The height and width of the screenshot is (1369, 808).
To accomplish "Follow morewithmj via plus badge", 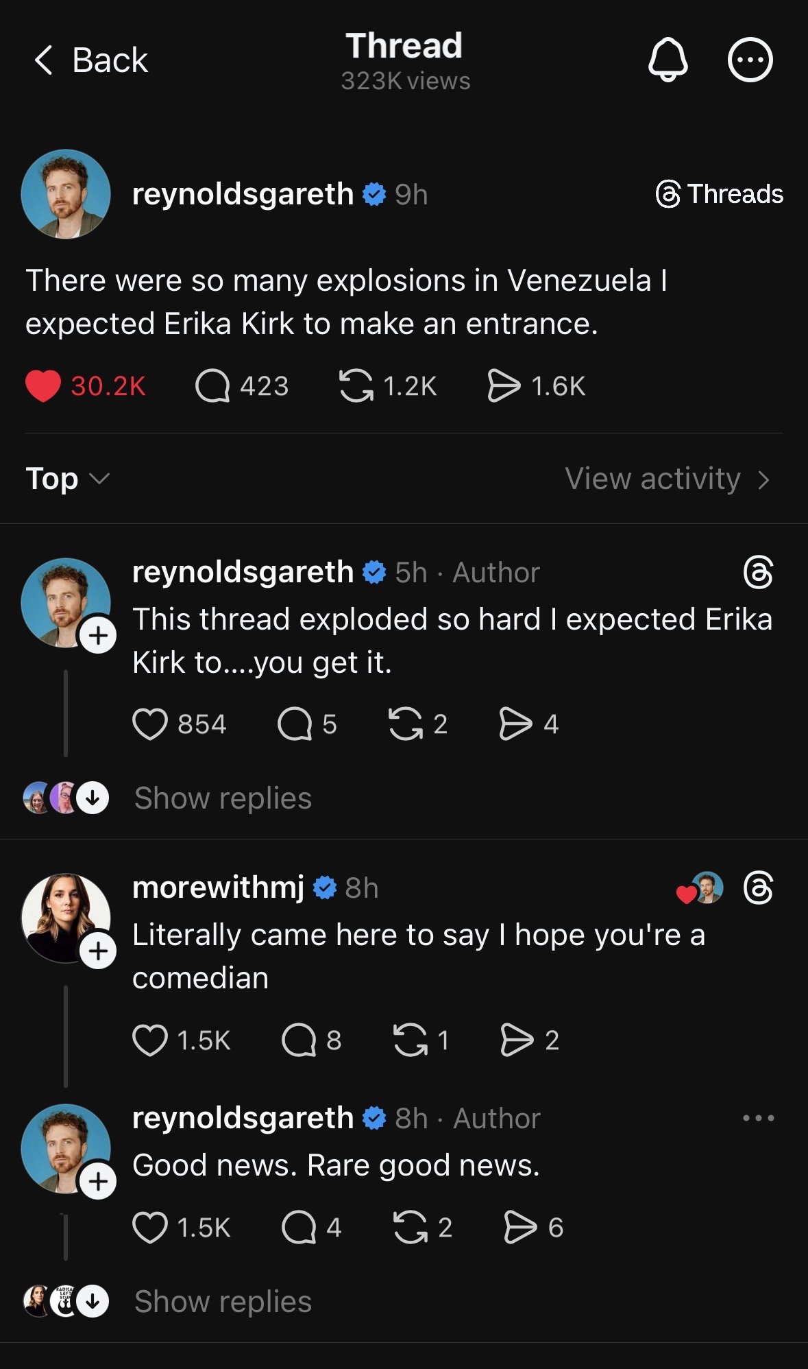I will pos(98,951).
